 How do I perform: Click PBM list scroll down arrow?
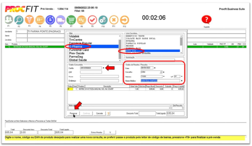[x=120, y=61]
